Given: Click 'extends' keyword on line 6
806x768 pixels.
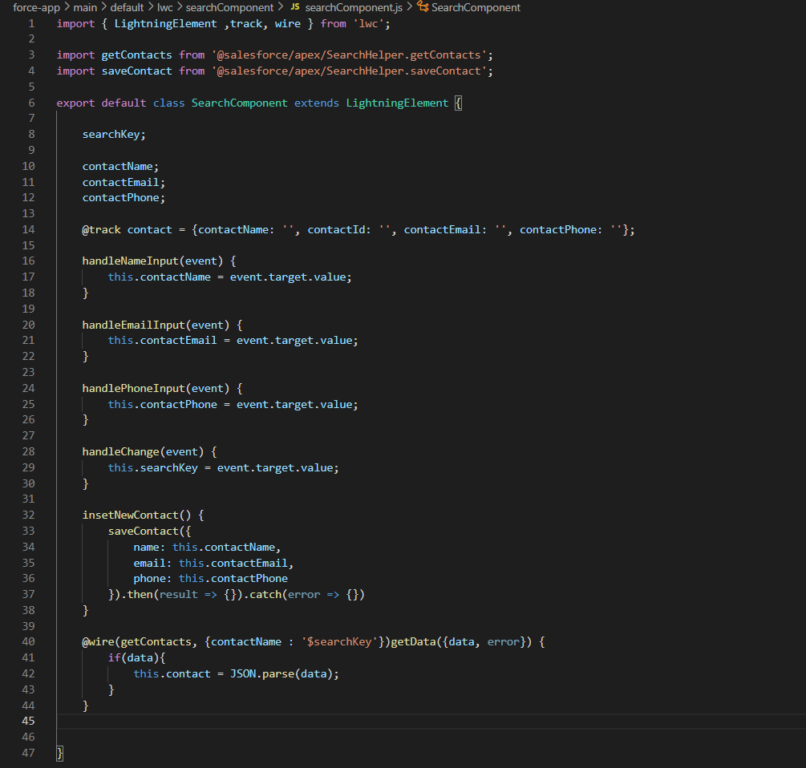Looking at the screenshot, I should coord(317,103).
